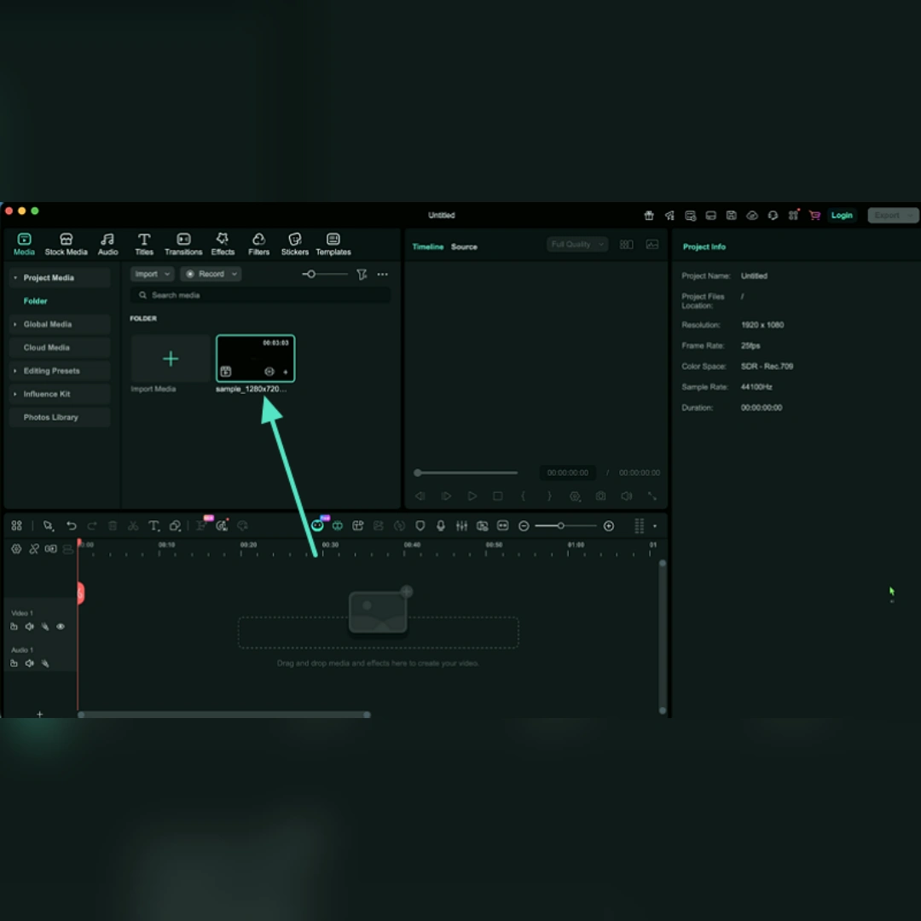The image size is (921, 921).
Task: Open the Filters tab
Action: click(x=258, y=244)
